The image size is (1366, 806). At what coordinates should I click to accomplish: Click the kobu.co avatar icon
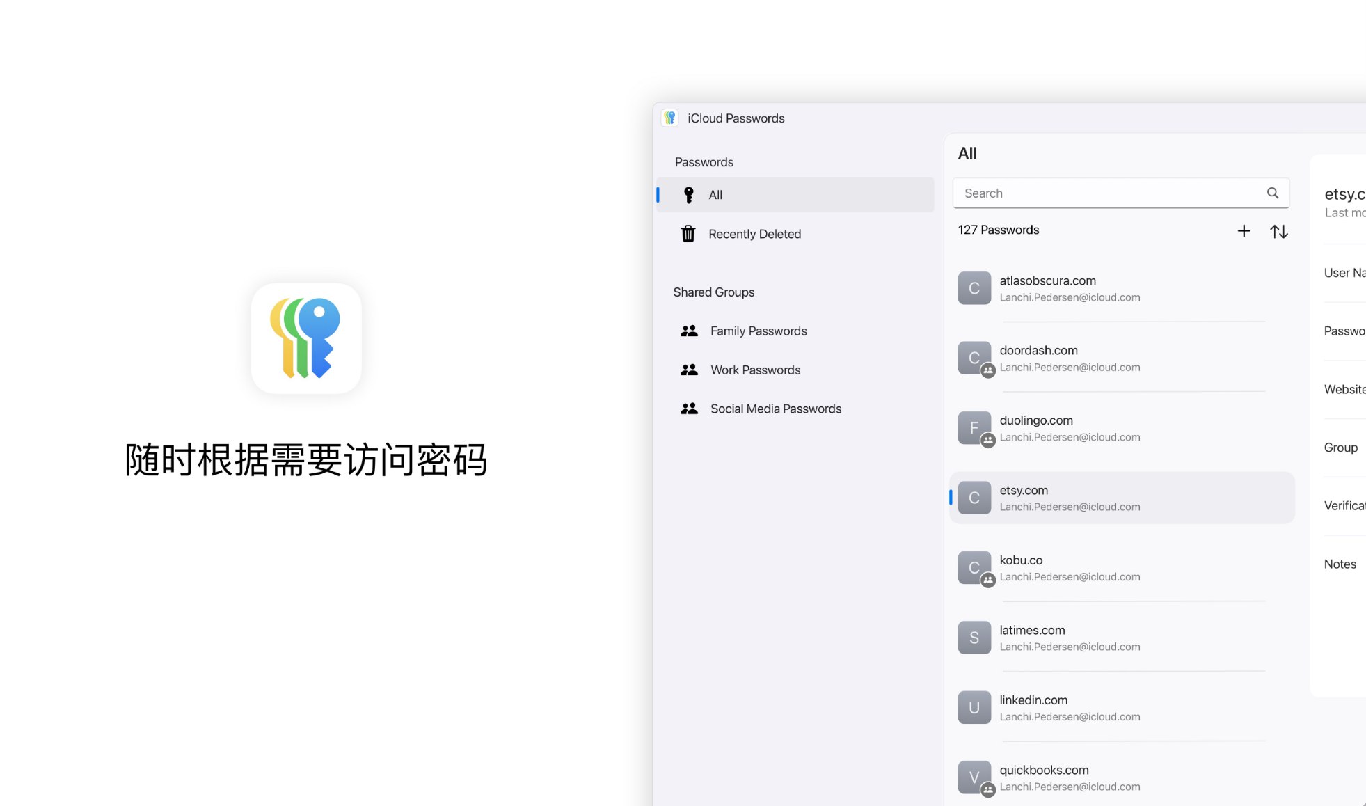tap(974, 568)
